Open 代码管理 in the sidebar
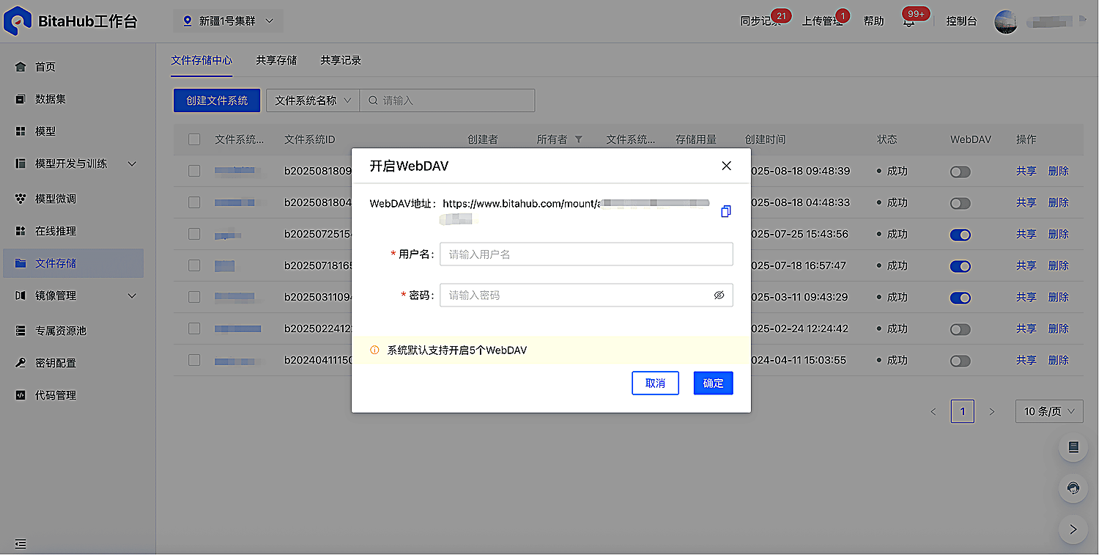Image resolution: width=1099 pixels, height=555 pixels. 73,395
